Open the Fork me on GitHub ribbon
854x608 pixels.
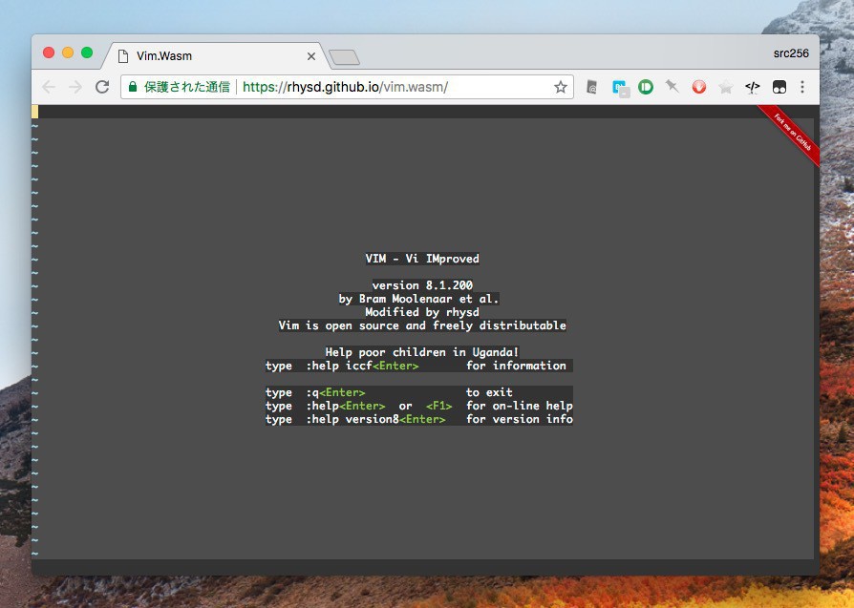click(x=791, y=134)
